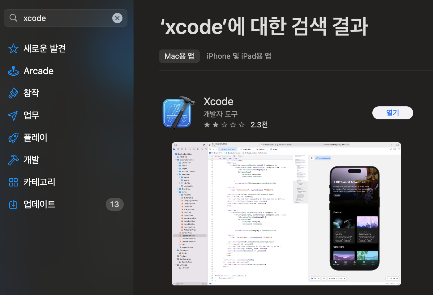Select the paper plane icon for 업무
Viewport: 433px width, 295px height.
coord(13,116)
